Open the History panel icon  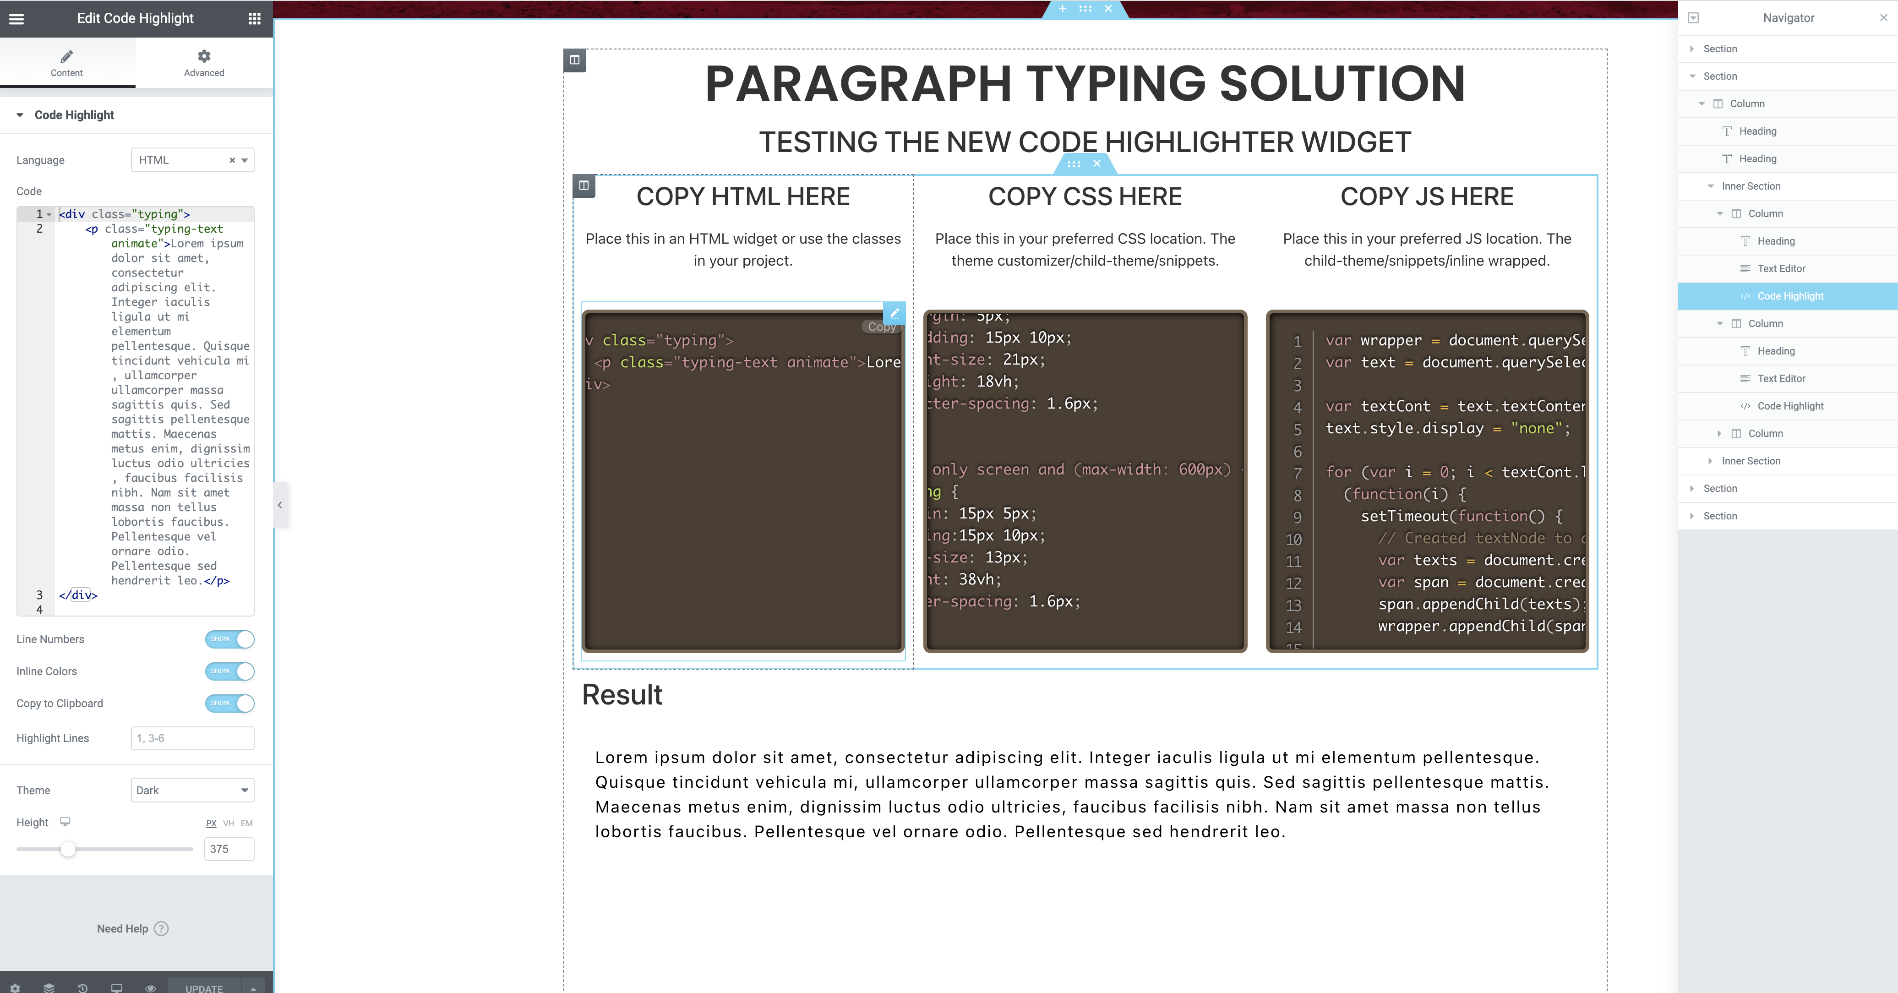click(82, 987)
